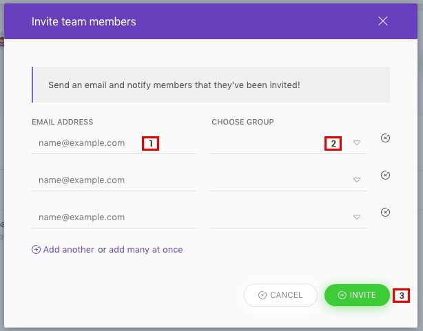Click the email notification info banner
The image size is (423, 331).
pos(211,85)
